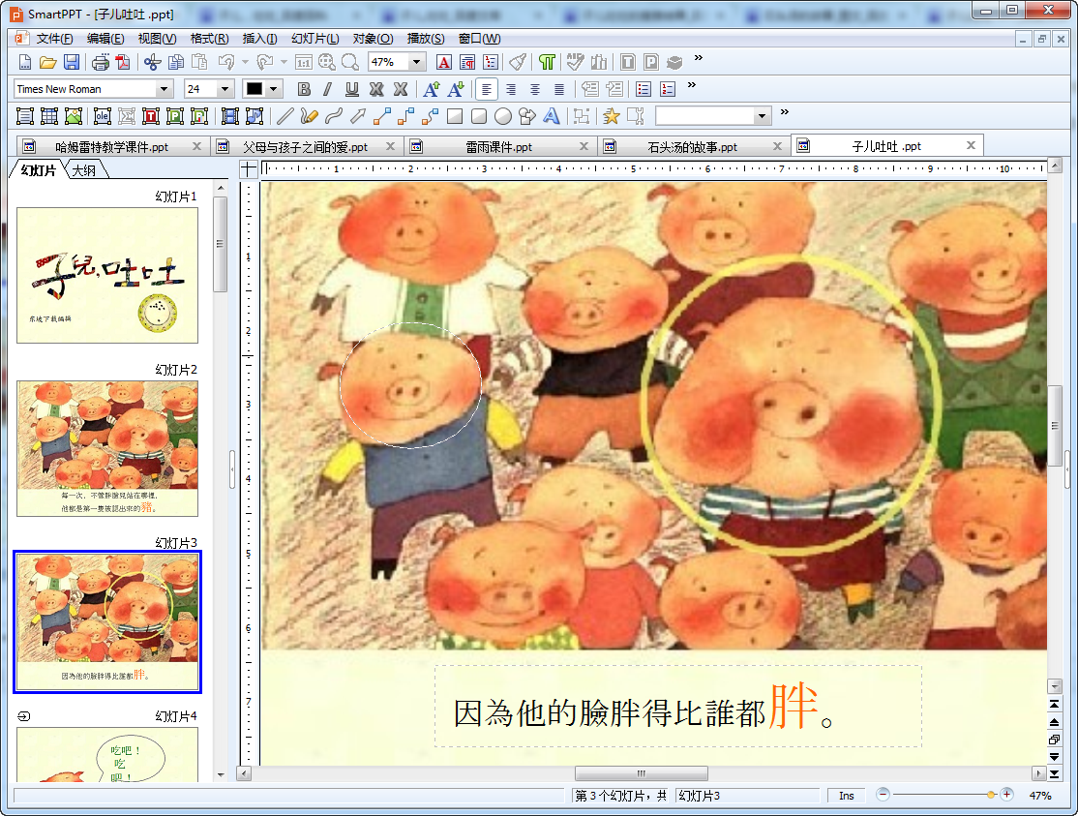The width and height of the screenshot is (1078, 816).
Task: Click the black font color swatch
Action: (x=255, y=89)
